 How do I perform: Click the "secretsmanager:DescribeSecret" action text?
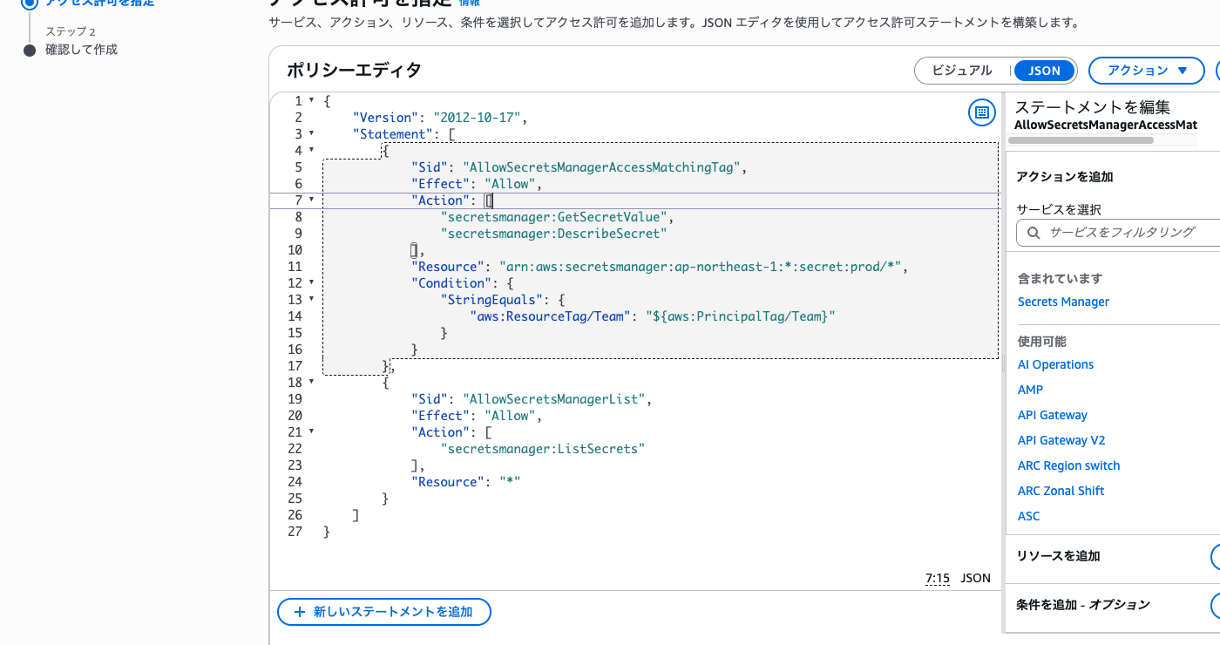point(553,234)
